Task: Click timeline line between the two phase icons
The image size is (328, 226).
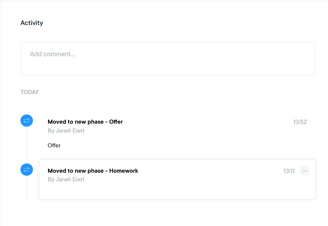Action: (x=27, y=145)
